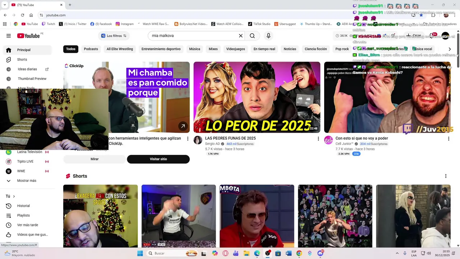Image resolution: width=460 pixels, height=259 pixels.
Task: Select the All Elite Wrestling chip
Action: [120, 49]
